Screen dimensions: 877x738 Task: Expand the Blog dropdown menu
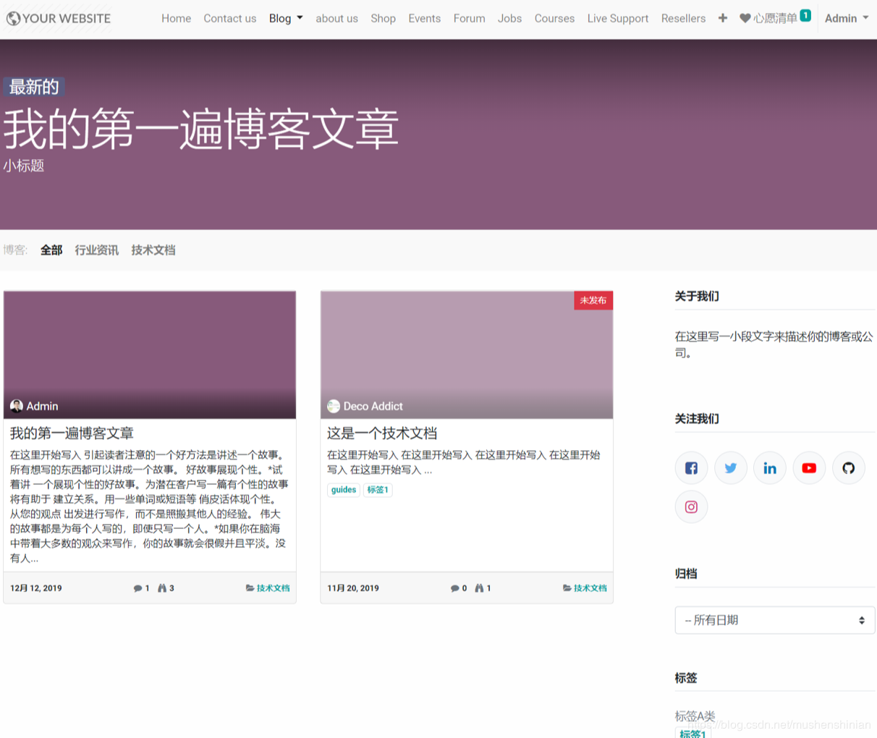pyautogui.click(x=285, y=18)
